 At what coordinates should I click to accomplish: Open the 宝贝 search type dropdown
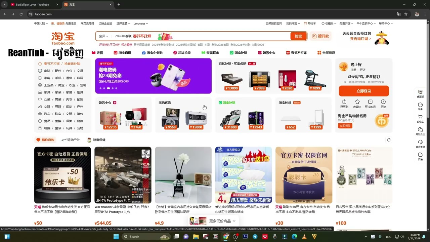click(x=103, y=36)
